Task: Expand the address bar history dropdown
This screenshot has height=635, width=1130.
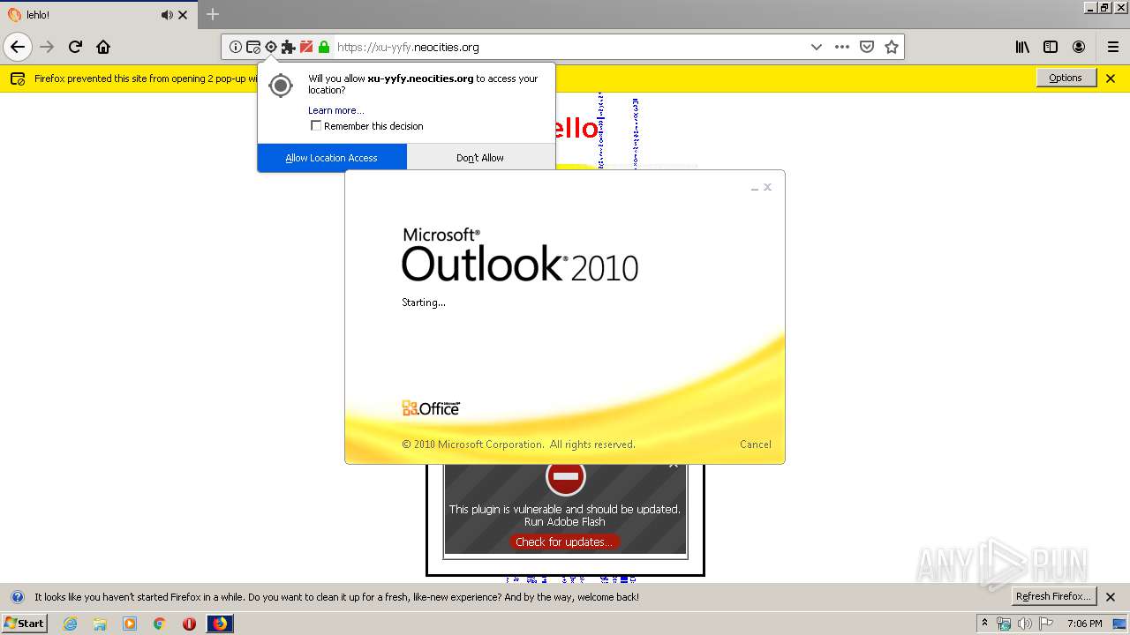Action: (817, 47)
